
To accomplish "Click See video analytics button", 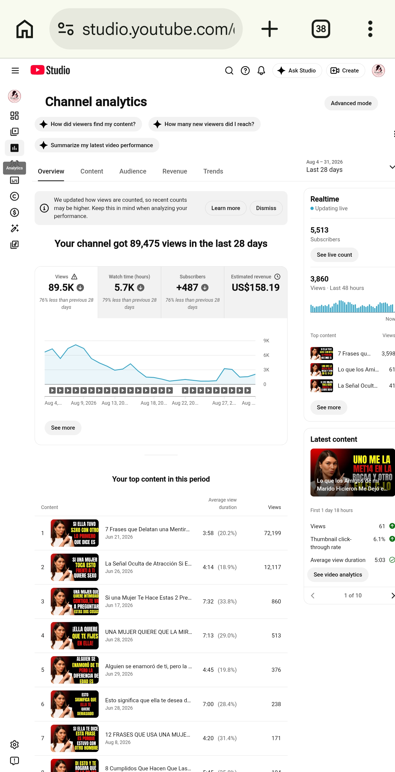I will [x=337, y=575].
